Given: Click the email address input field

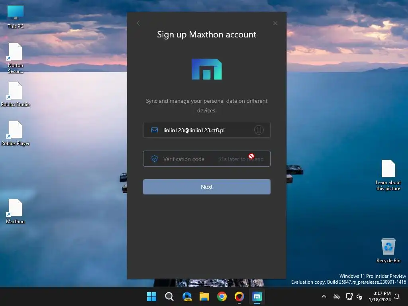Looking at the screenshot, I should tap(207, 130).
